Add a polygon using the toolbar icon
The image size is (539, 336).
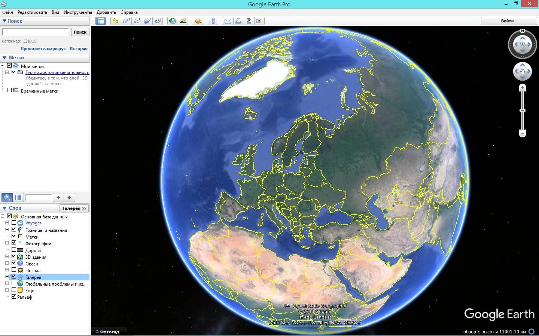(126, 21)
